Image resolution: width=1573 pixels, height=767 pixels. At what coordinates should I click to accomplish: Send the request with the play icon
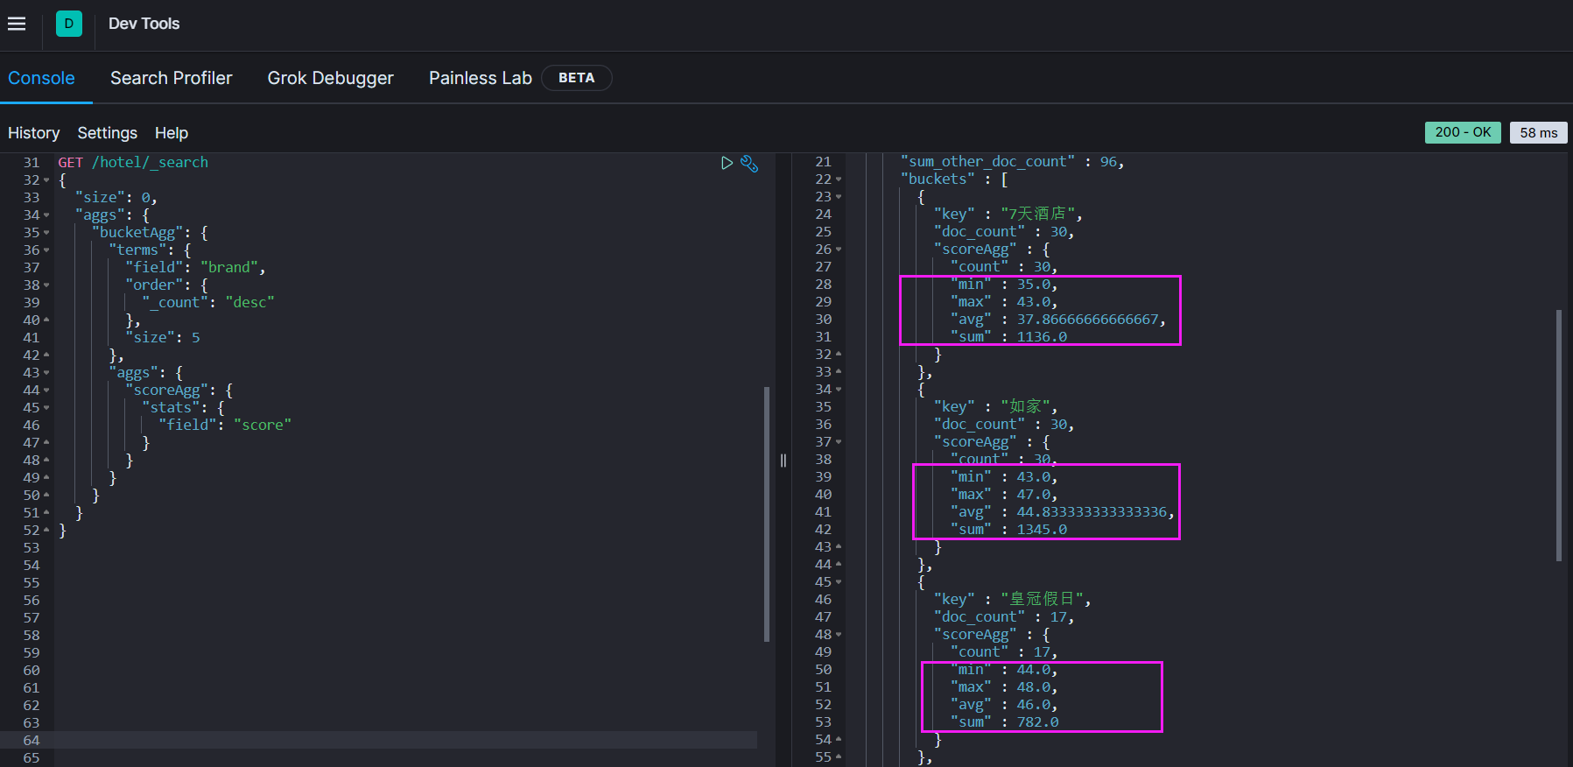pyautogui.click(x=727, y=163)
